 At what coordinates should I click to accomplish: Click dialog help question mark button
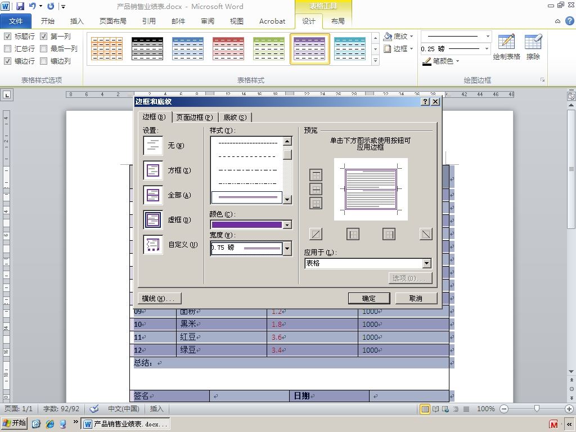pos(425,102)
